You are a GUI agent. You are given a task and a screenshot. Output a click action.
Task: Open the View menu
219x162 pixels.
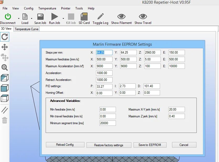pyautogui.click(x=15, y=8)
